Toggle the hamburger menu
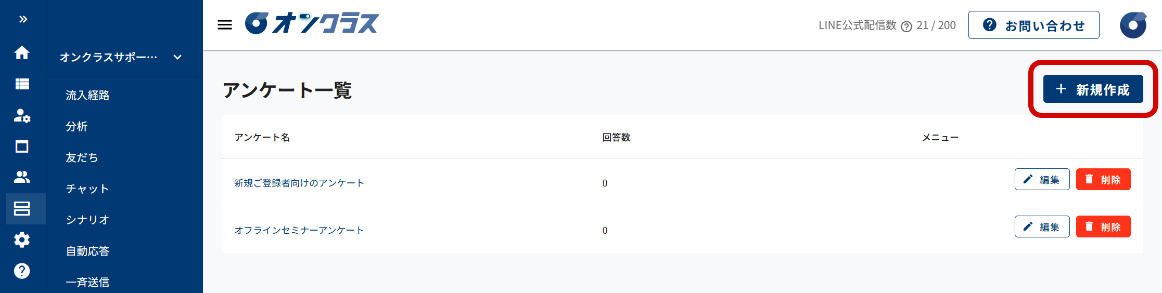Image resolution: width=1162 pixels, height=293 pixels. pyautogui.click(x=225, y=24)
